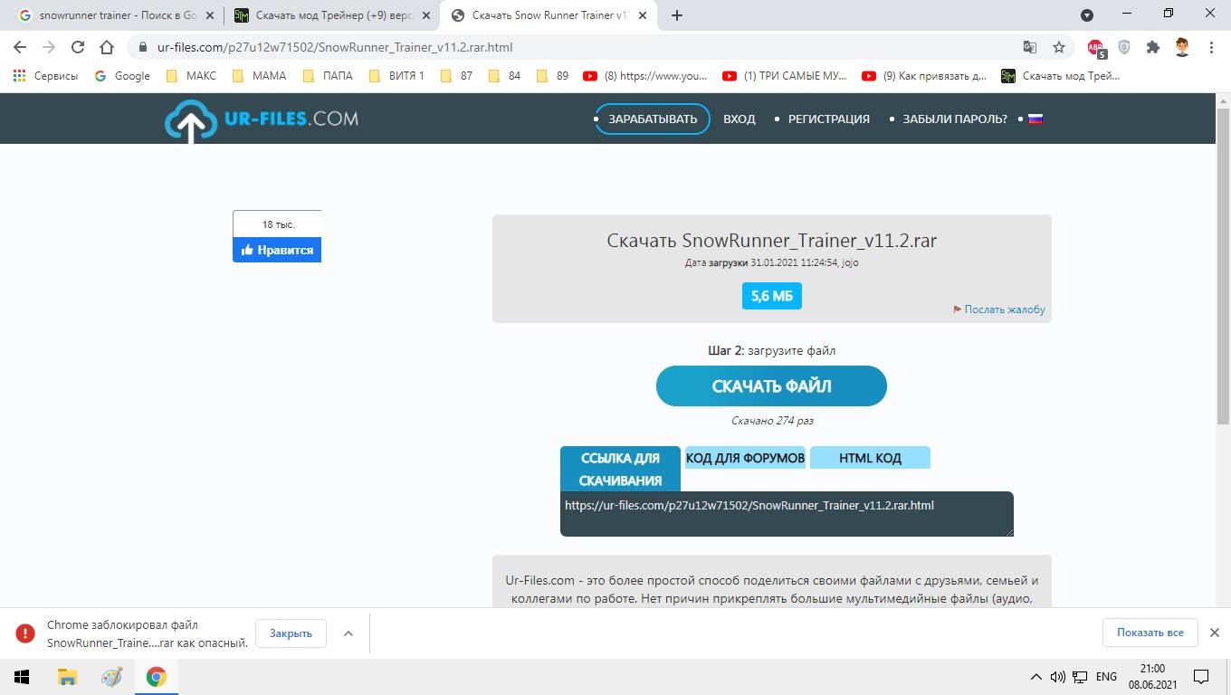Click Закрыть on the blocked download

click(x=291, y=633)
